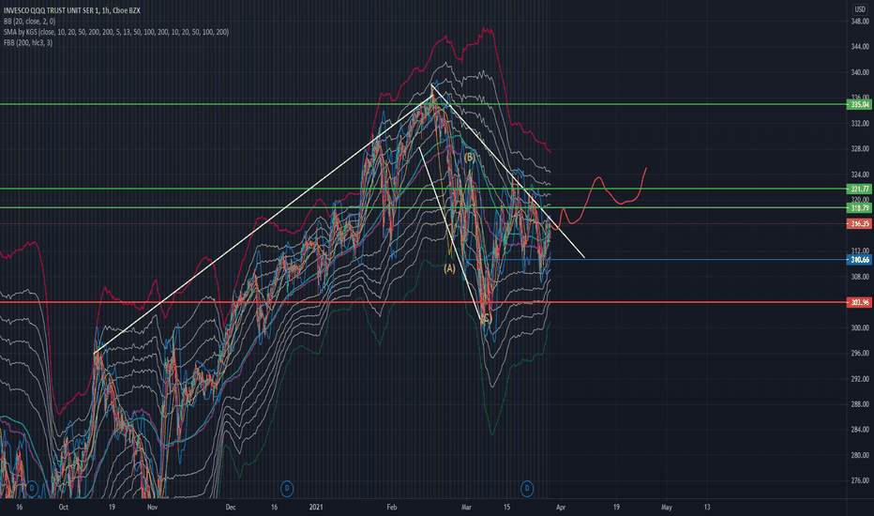Viewport: 874px width, 516px height.
Task: Click the dividend 'D' marker near Dec 16
Action: point(287,489)
